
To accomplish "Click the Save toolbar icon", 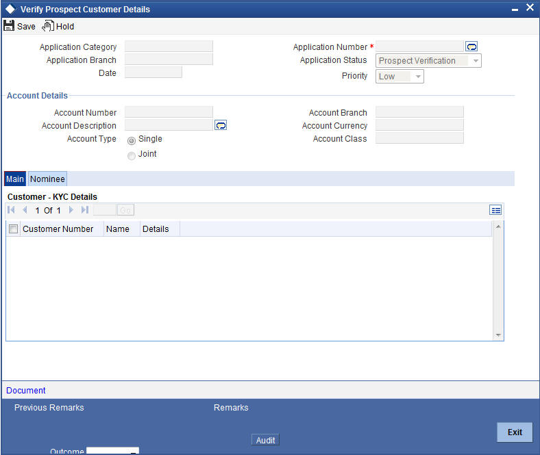I will pyautogui.click(x=9, y=26).
